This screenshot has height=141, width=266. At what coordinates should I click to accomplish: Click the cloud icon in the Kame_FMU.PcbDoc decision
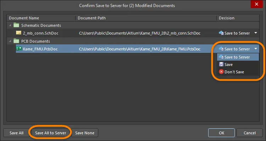[221, 49]
